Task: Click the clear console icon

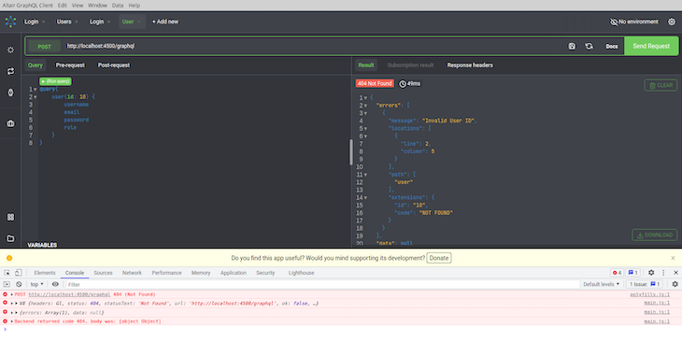Action: point(19,284)
